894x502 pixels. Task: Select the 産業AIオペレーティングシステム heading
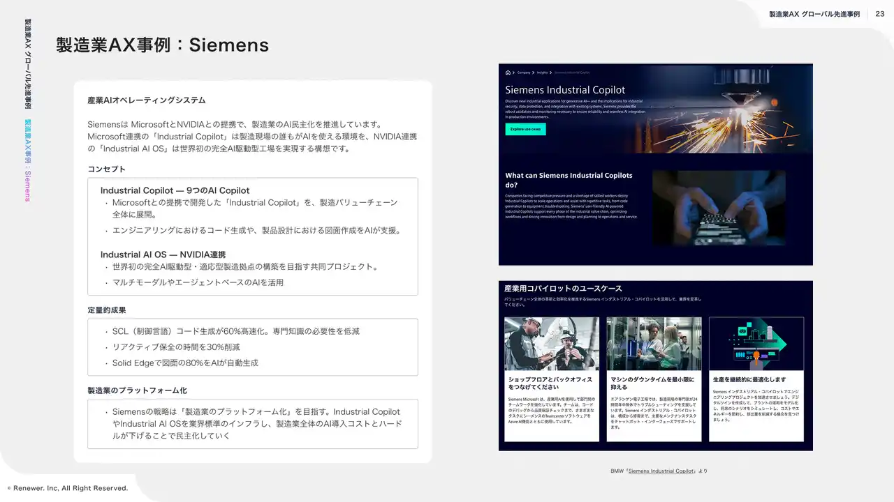[x=147, y=100]
